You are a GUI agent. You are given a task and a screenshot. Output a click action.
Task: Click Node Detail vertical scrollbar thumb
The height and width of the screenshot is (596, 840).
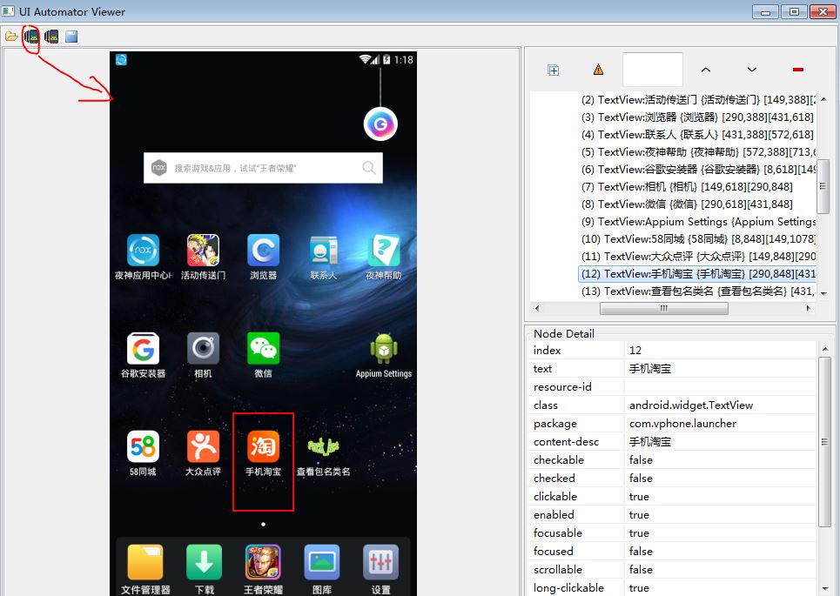(x=824, y=442)
